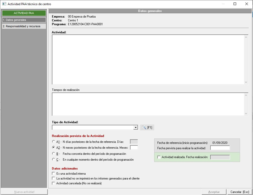Image resolution: width=253 pixels, height=195 pixels.
Task: Click the Nueva actividad button
Action: [24, 192]
